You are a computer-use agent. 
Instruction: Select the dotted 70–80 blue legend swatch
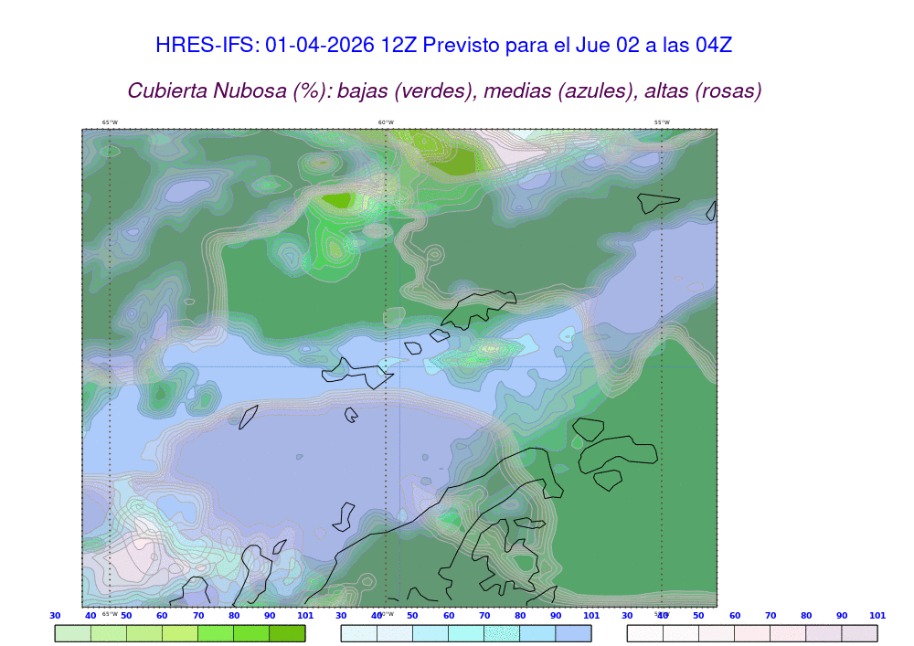pyautogui.click(x=502, y=633)
